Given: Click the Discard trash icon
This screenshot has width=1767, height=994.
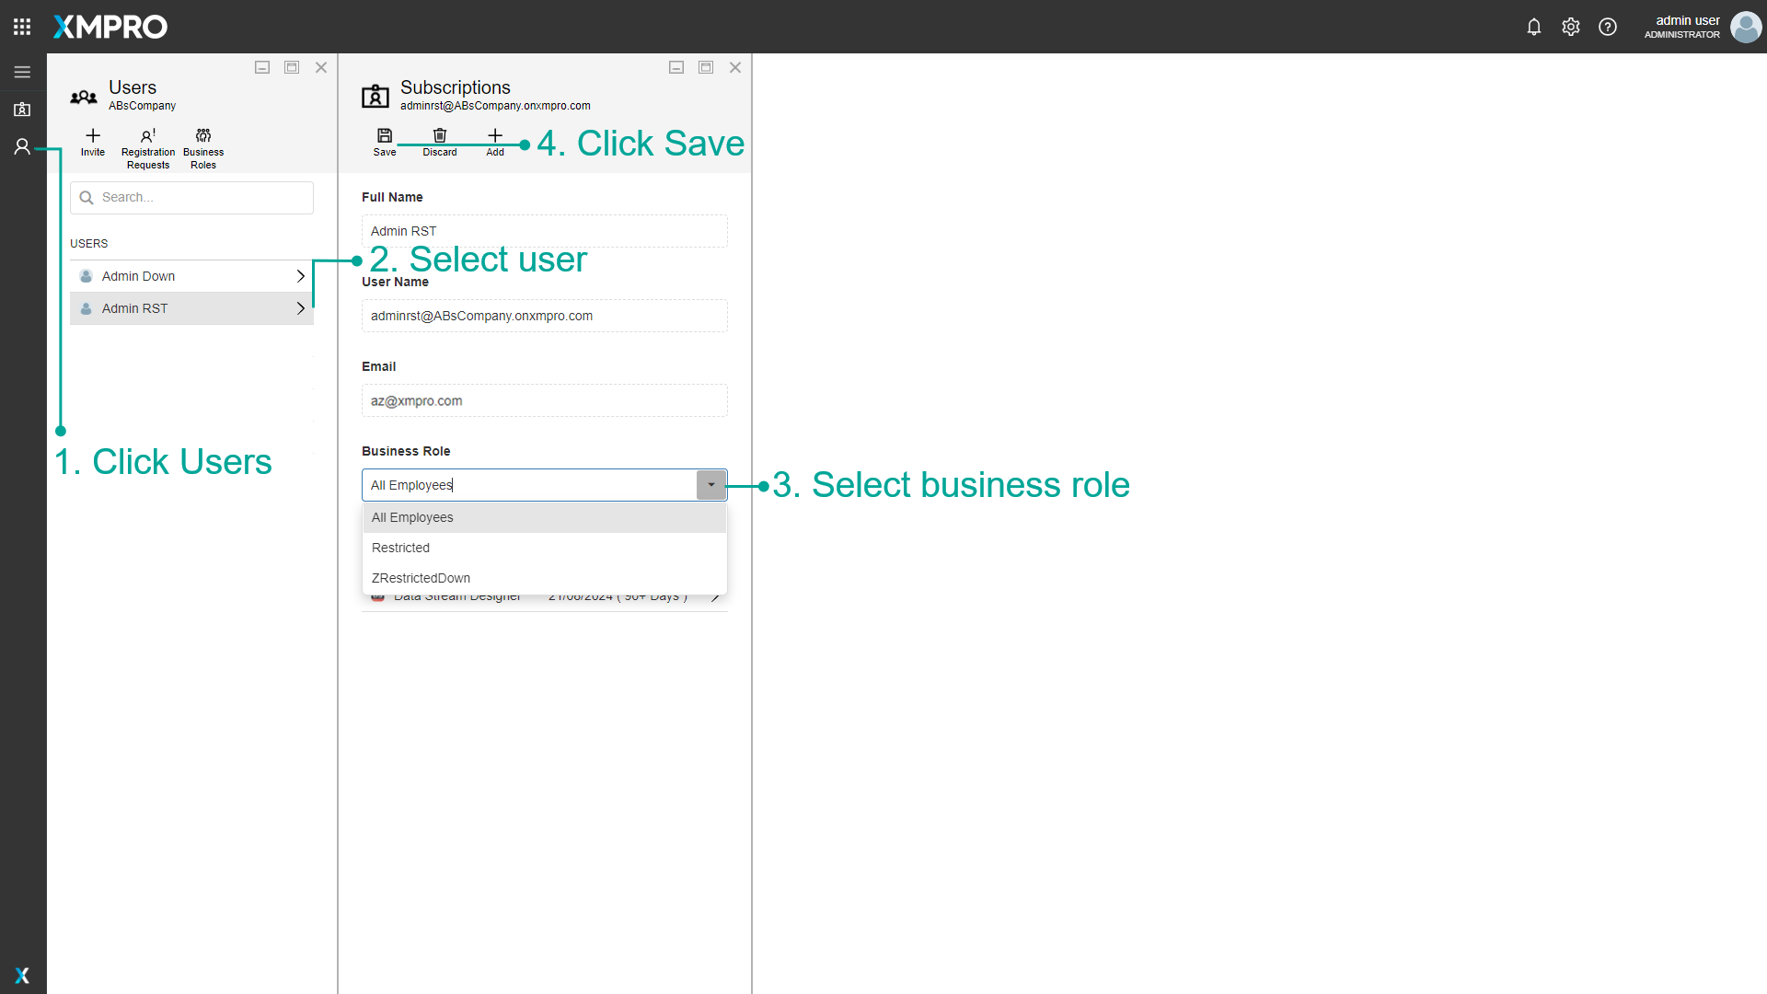Looking at the screenshot, I should [440, 136].
